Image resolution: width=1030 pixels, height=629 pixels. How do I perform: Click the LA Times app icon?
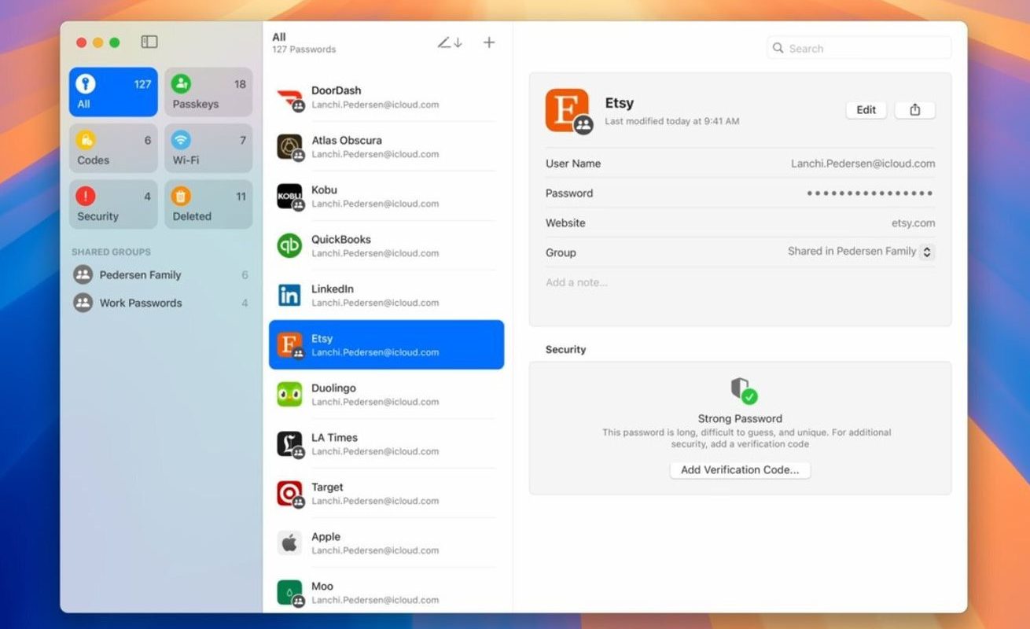coord(289,444)
